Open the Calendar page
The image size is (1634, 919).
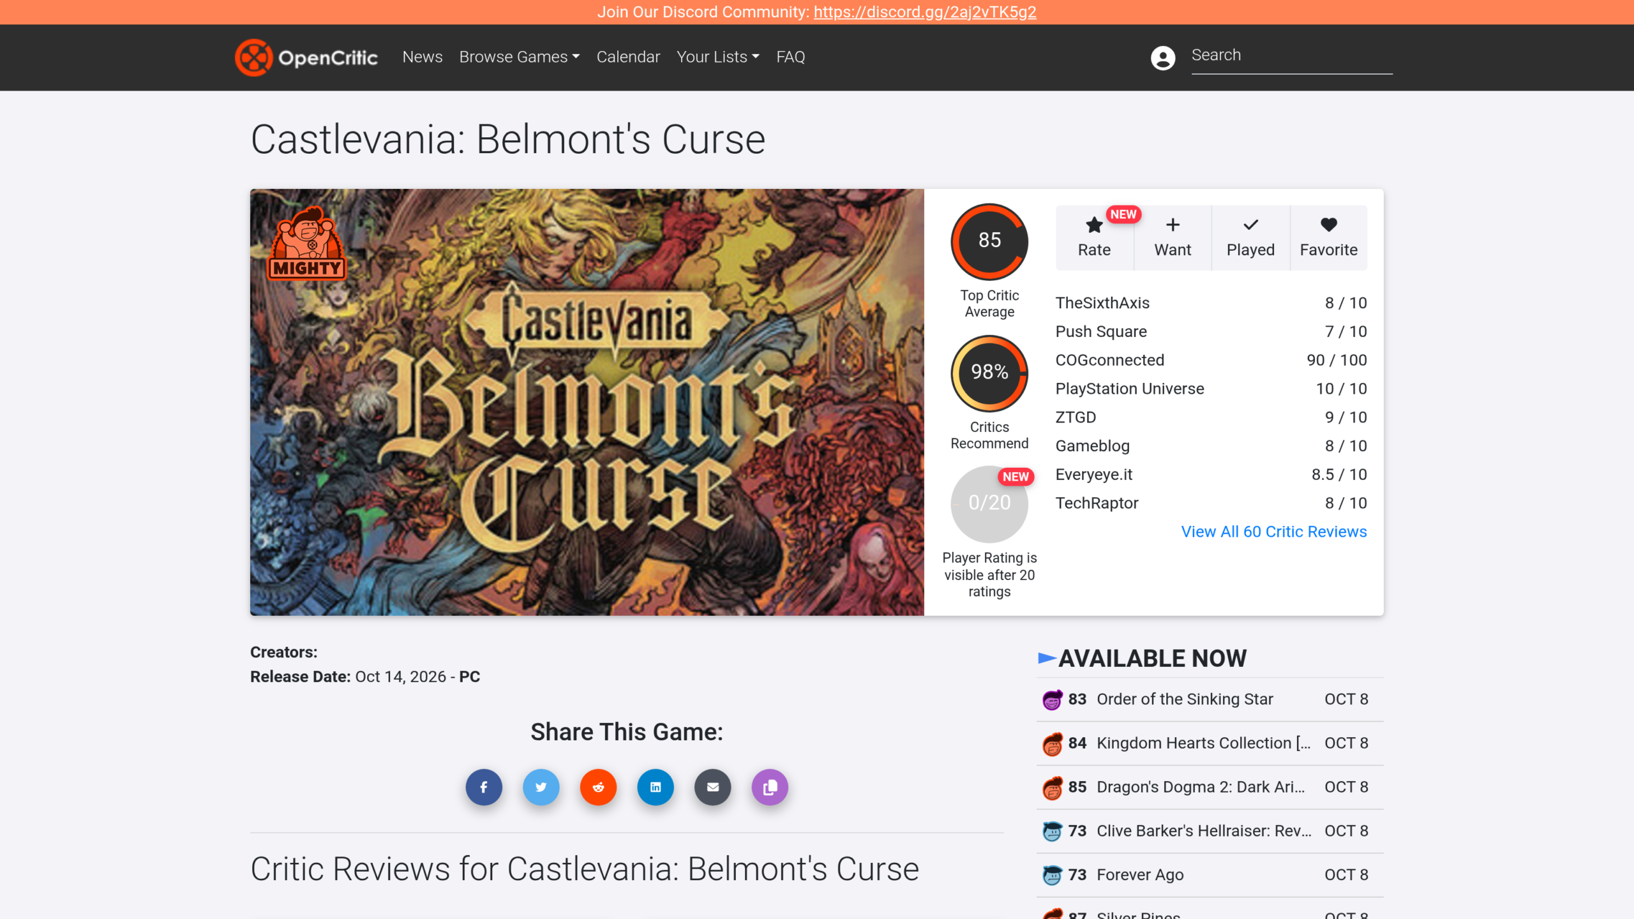pyautogui.click(x=628, y=57)
